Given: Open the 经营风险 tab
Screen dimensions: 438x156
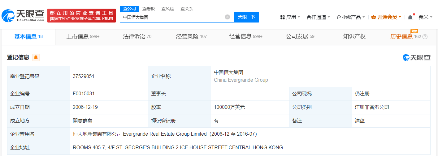Looking at the screenshot, I should (191, 37).
